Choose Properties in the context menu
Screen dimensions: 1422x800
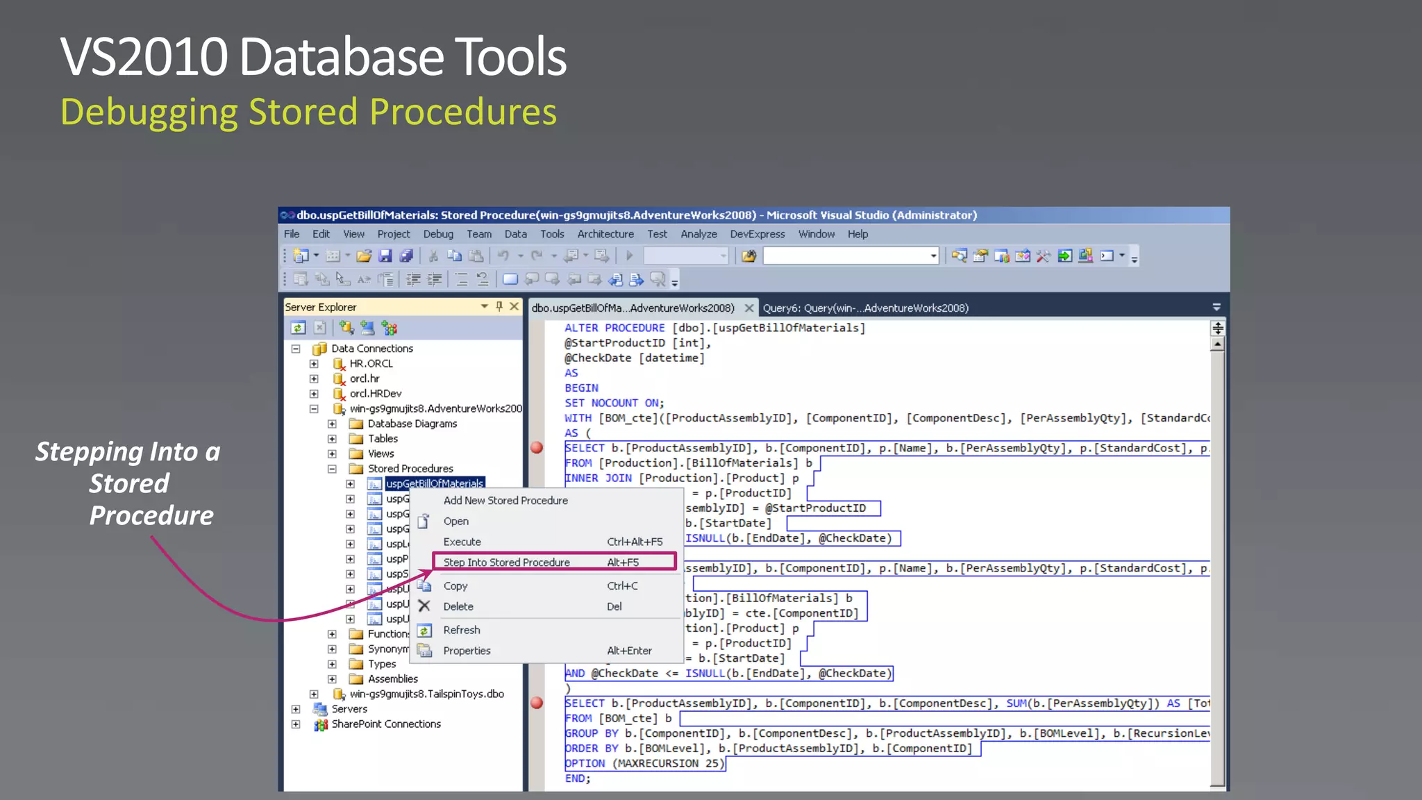[x=546, y=651]
